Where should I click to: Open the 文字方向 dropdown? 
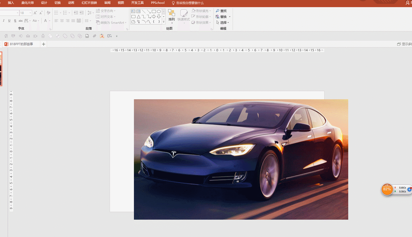106,11
